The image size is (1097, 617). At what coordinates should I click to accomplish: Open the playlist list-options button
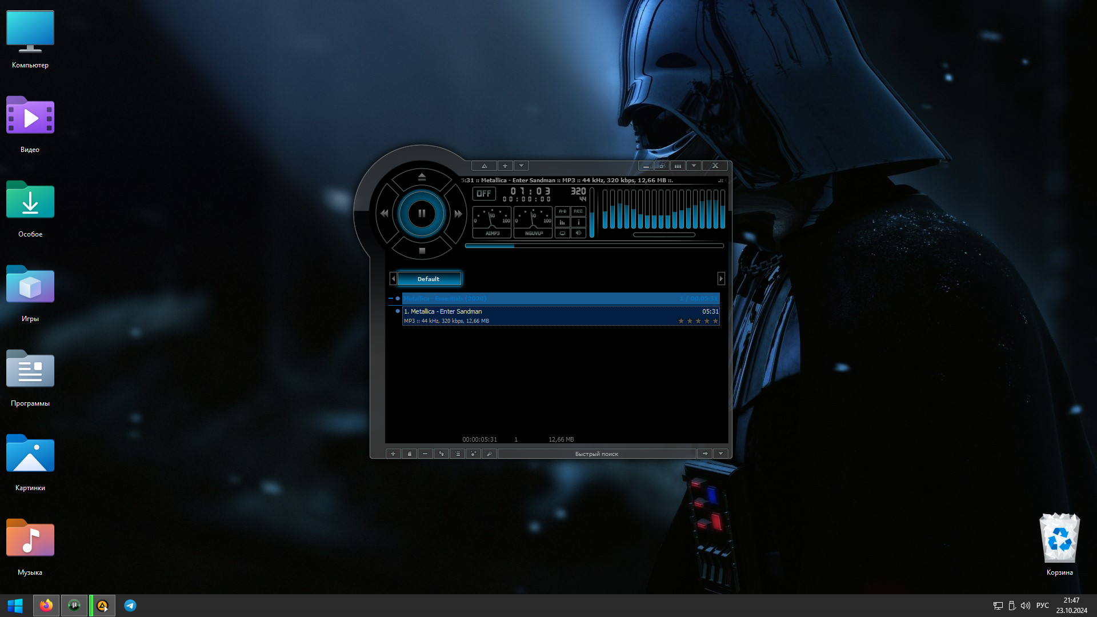pos(457,454)
